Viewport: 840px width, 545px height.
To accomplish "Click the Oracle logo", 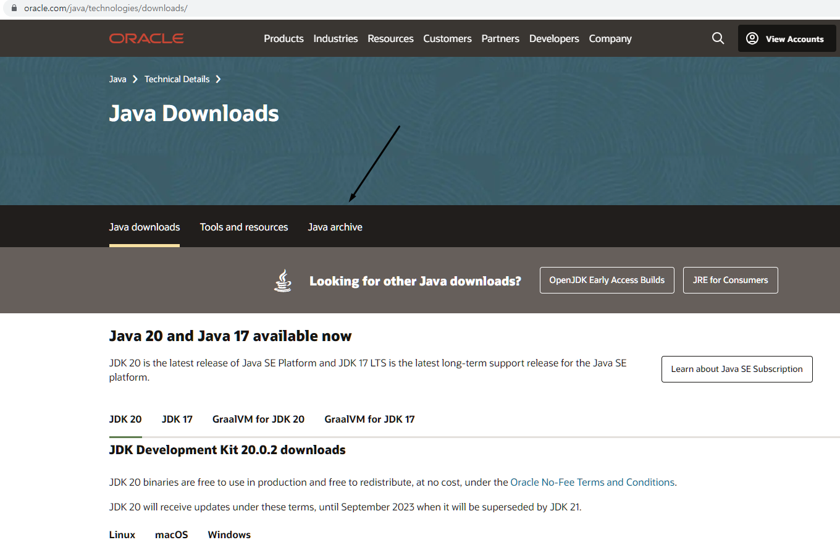I will coord(146,38).
